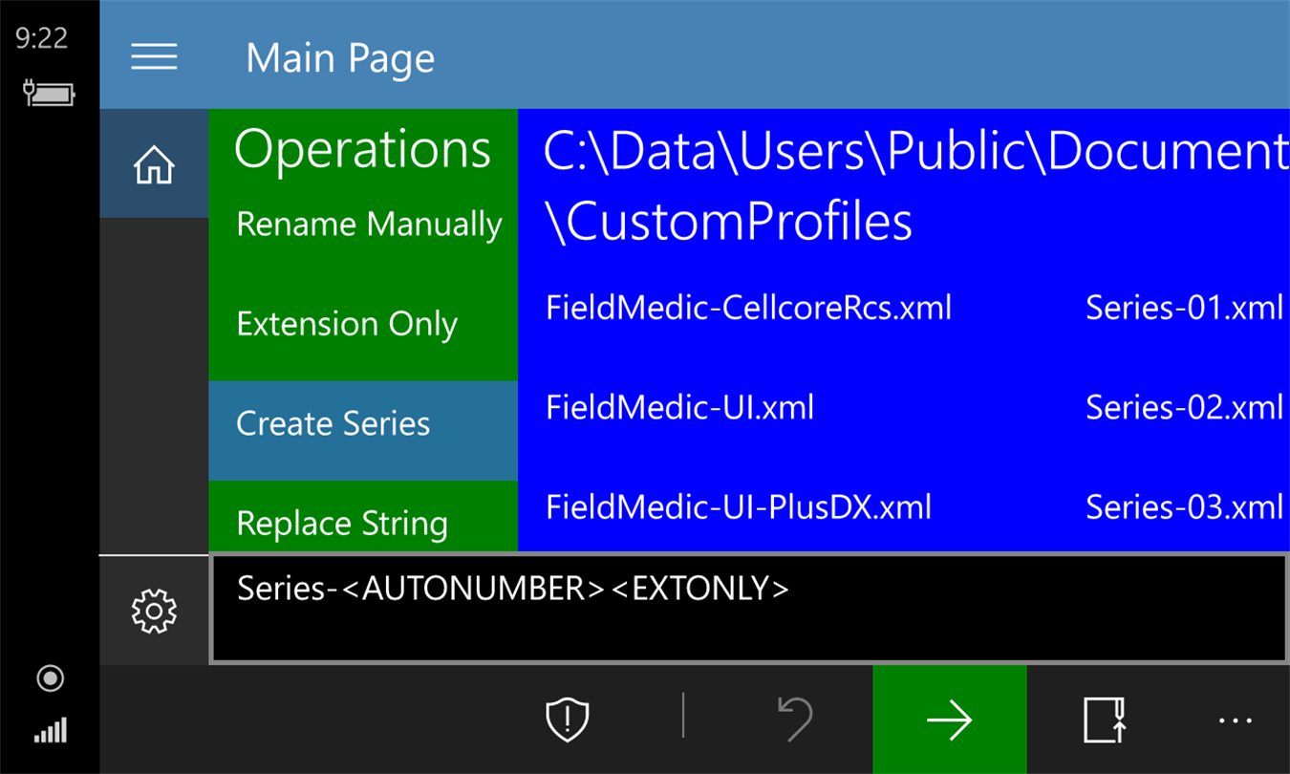Choose the Extension Only operation
Screen dimensions: 1290x774
[347, 324]
